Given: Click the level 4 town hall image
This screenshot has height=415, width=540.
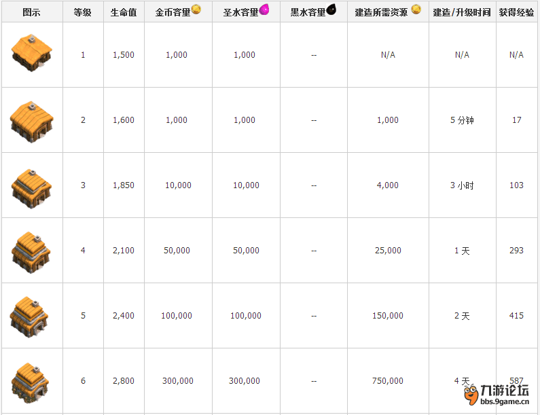Looking at the screenshot, I should tap(31, 253).
